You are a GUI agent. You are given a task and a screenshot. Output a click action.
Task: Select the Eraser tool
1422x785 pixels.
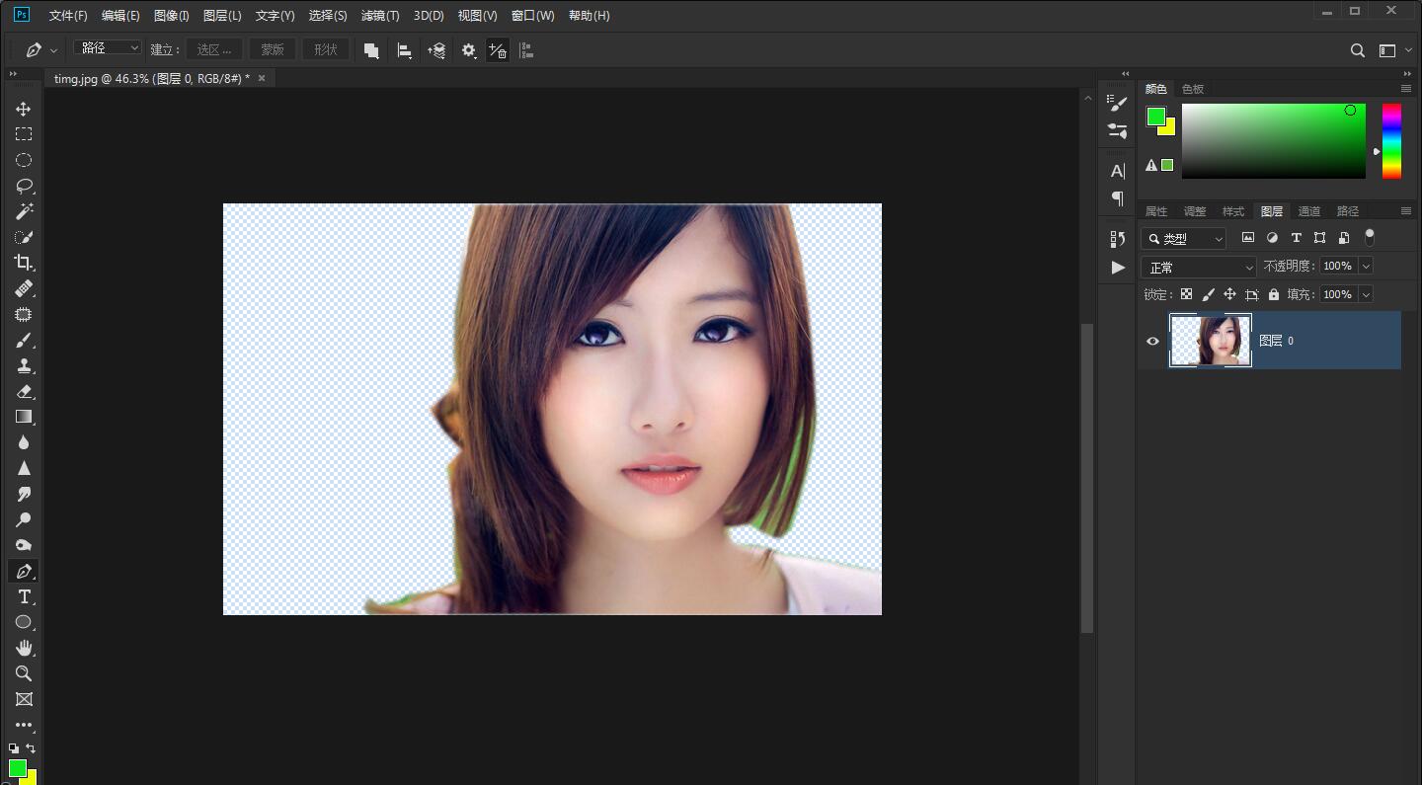(x=24, y=392)
